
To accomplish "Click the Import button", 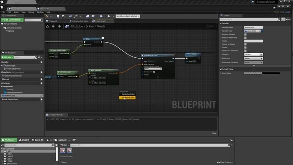I will 24,140.
